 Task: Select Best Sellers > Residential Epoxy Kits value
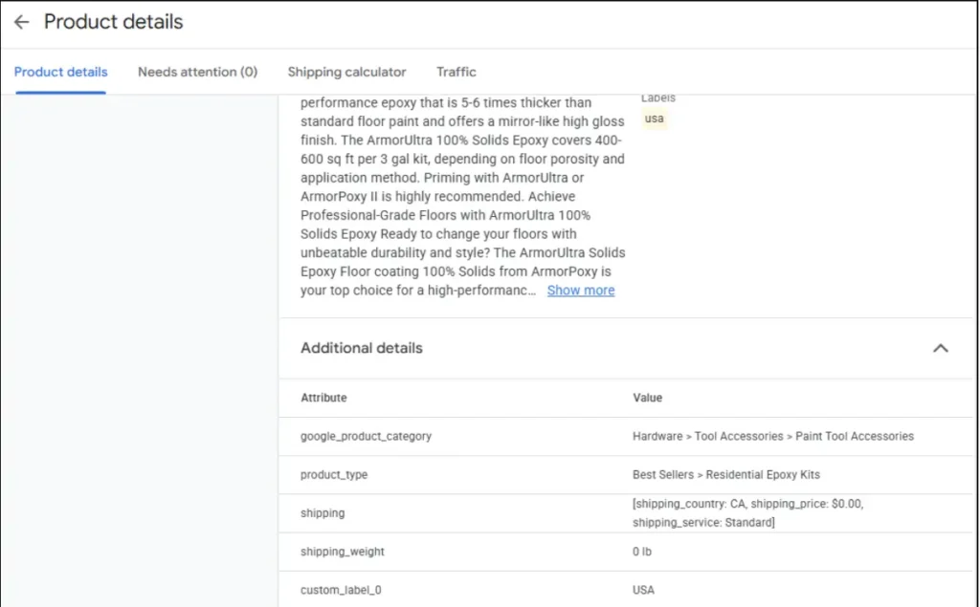[725, 475]
